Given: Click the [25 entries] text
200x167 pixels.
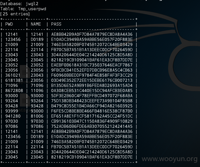Looking at the screenshot, I should coord(15,14).
